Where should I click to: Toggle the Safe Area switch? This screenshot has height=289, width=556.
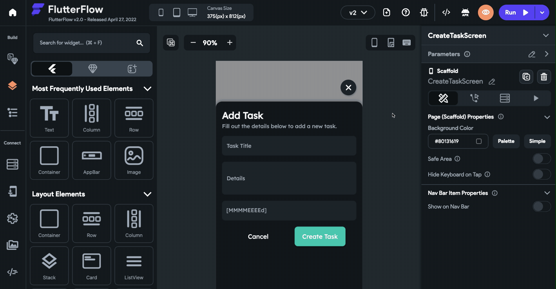[x=541, y=159]
